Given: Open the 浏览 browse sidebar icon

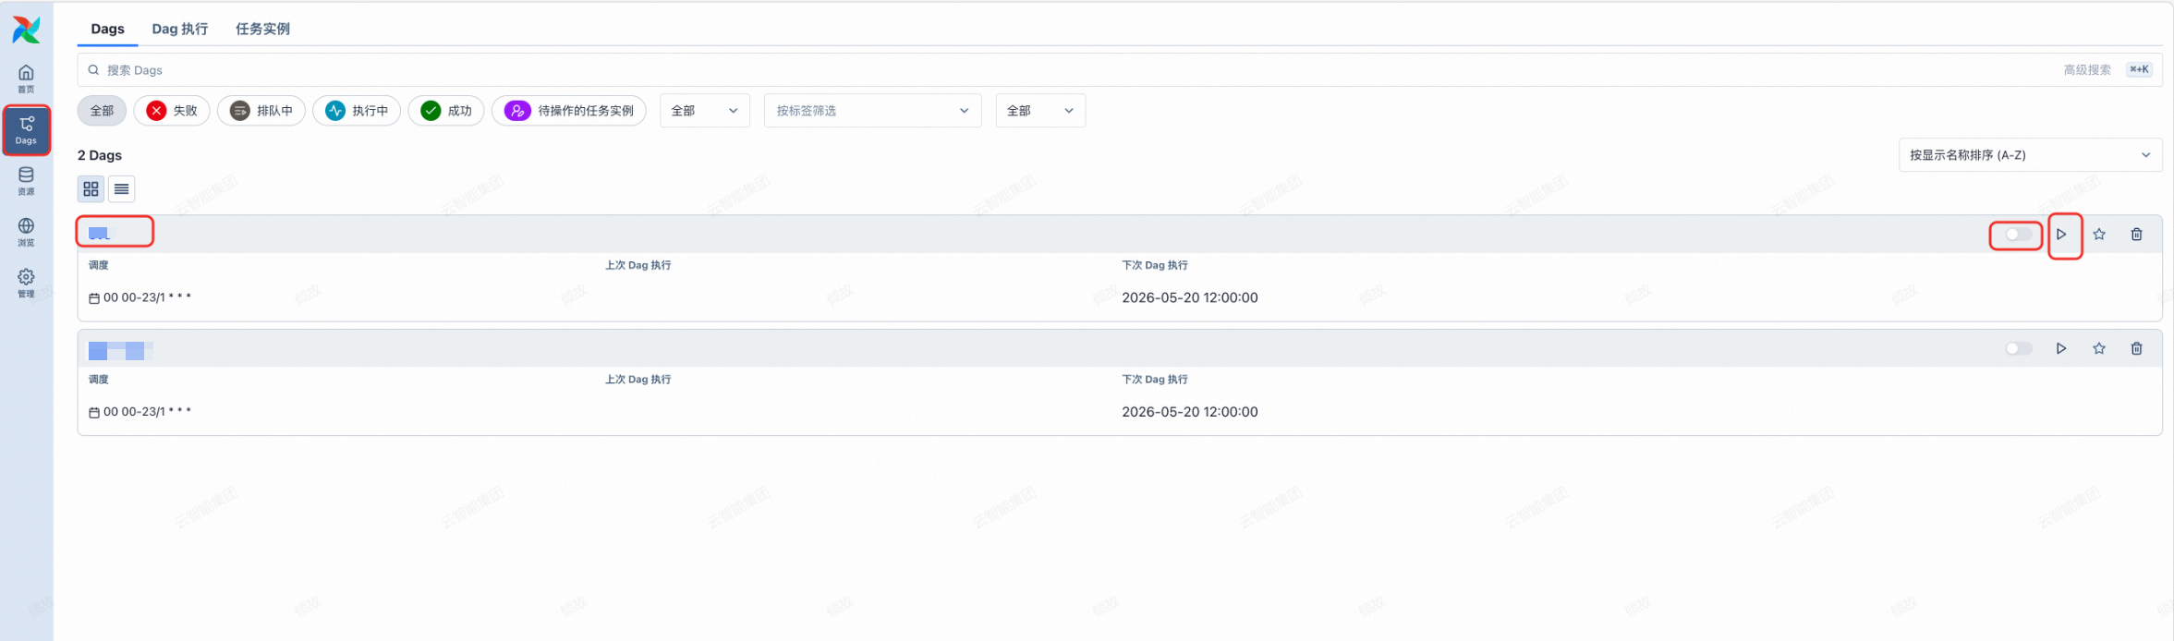Looking at the screenshot, I should pyautogui.click(x=26, y=232).
